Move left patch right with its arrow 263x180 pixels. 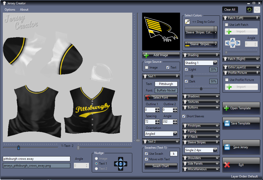click(x=238, y=43)
